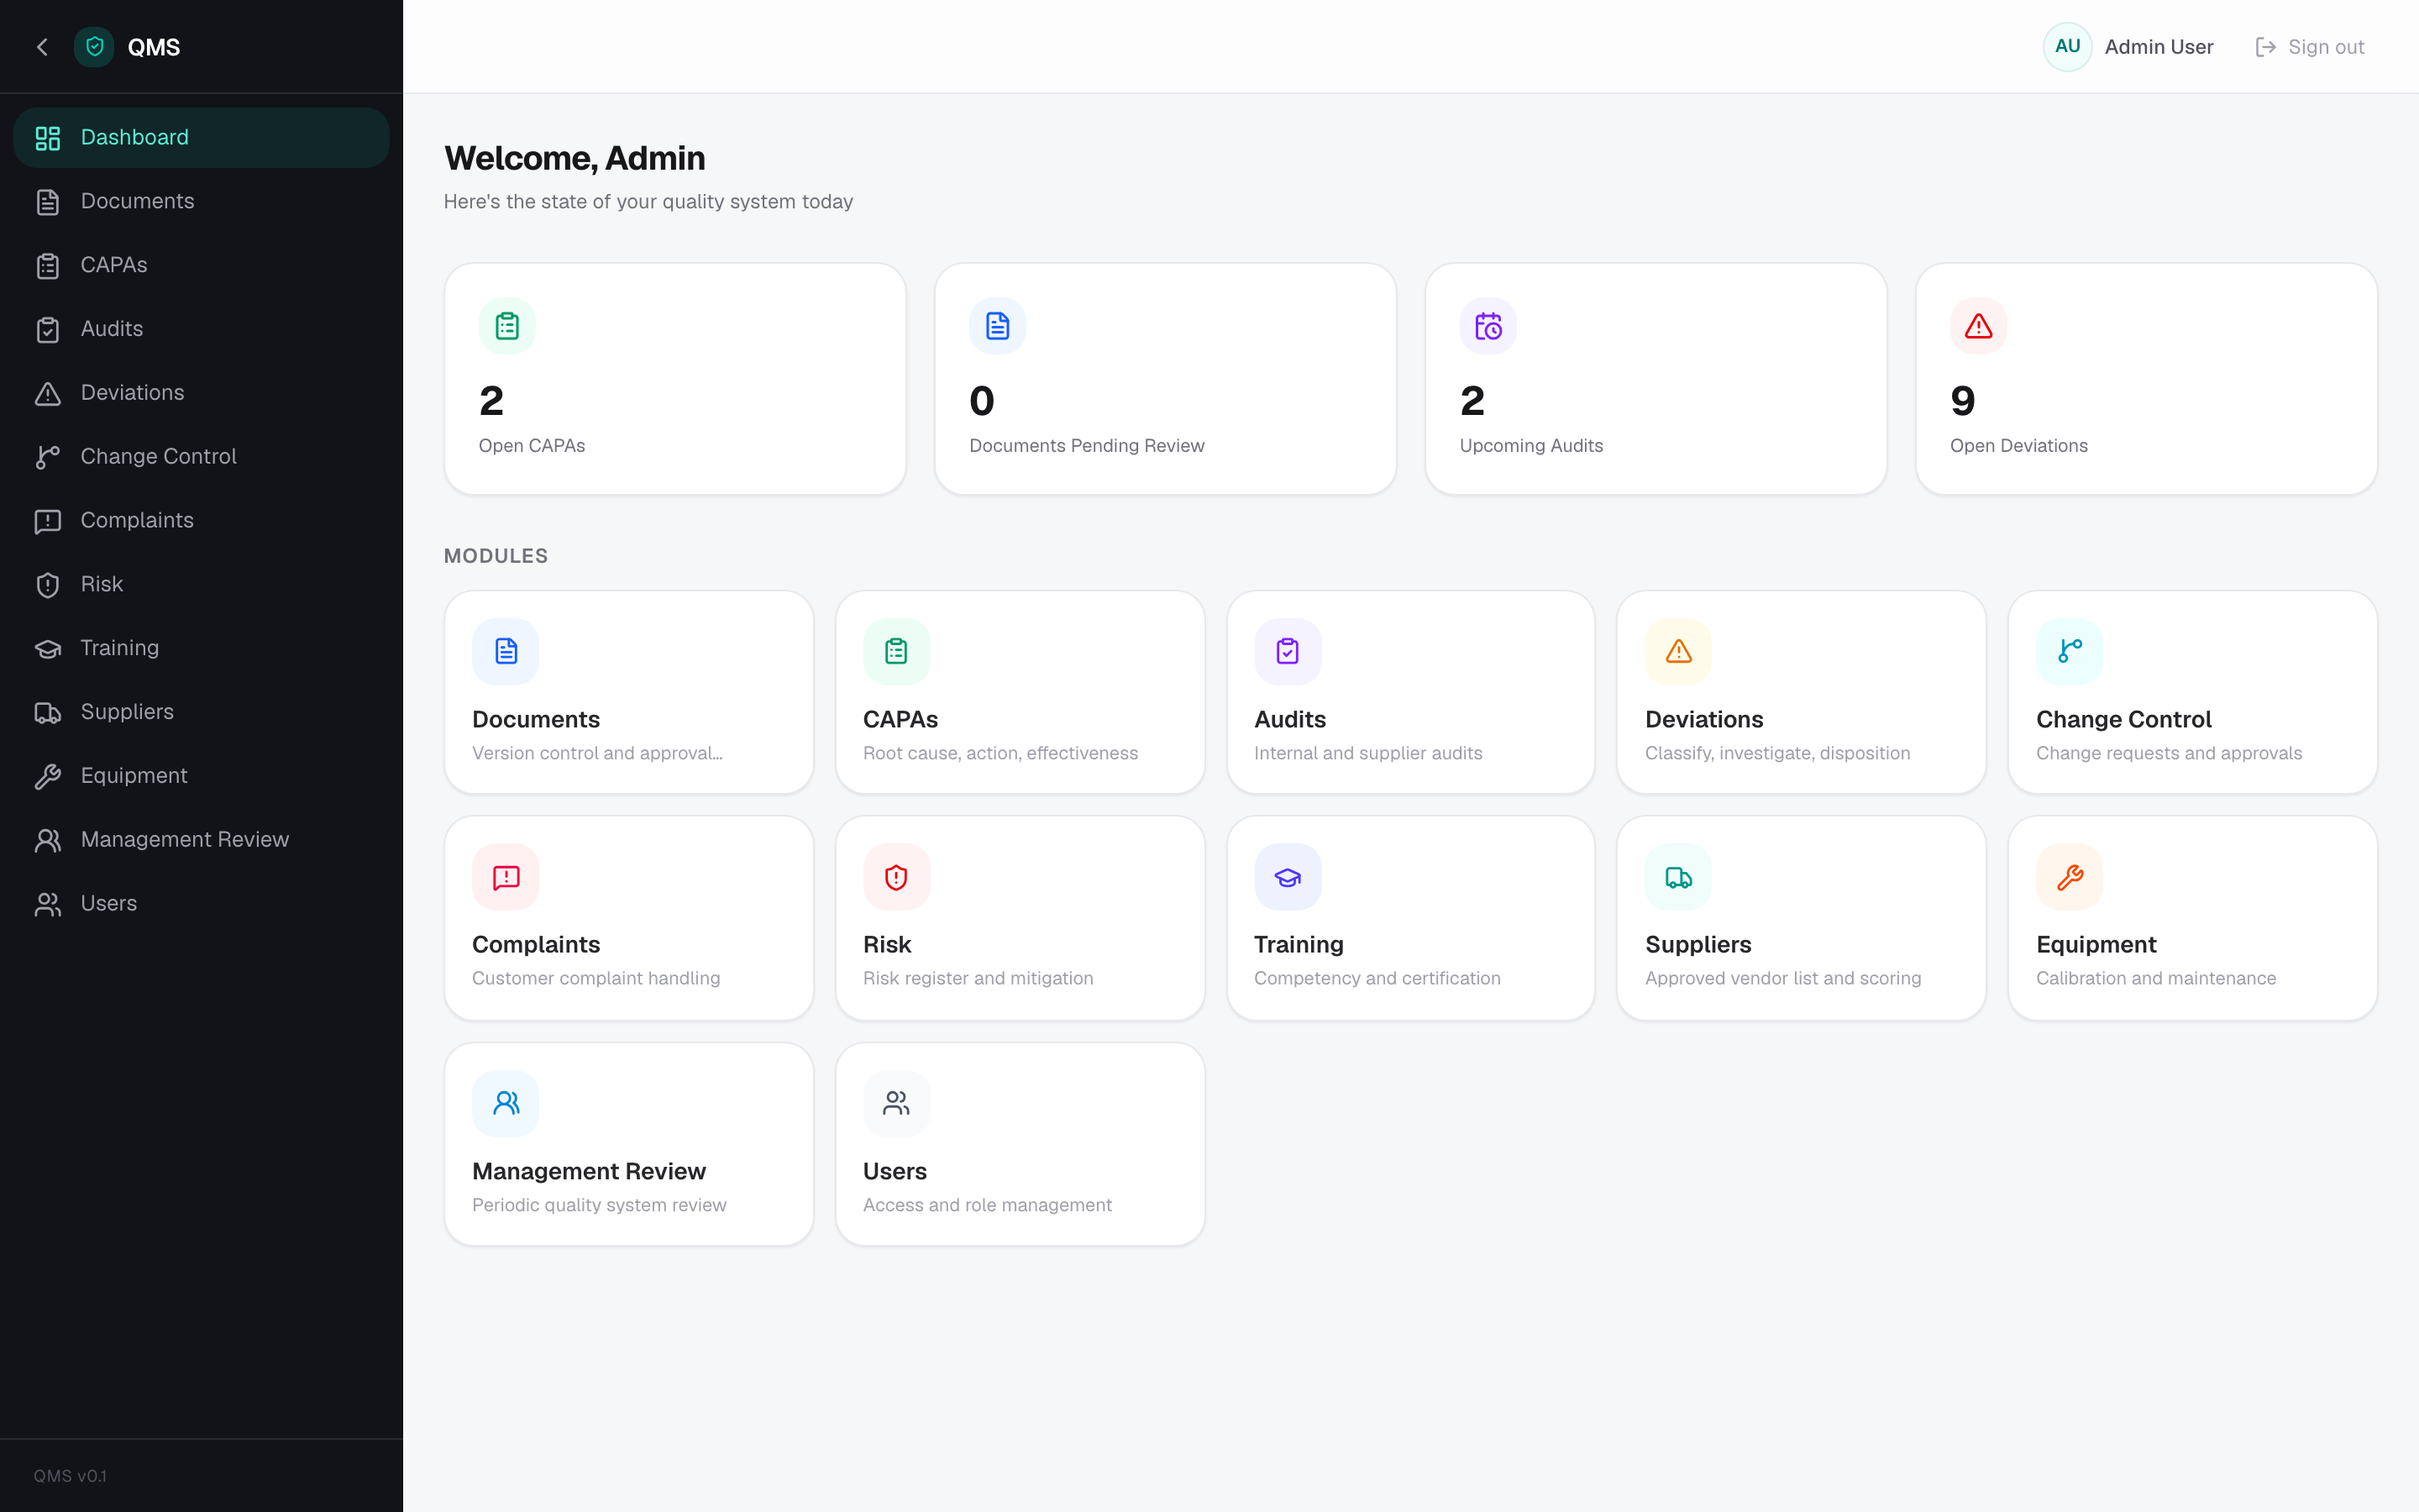Open the Open CAPAs count card
The width and height of the screenshot is (2419, 1512).
674,379
